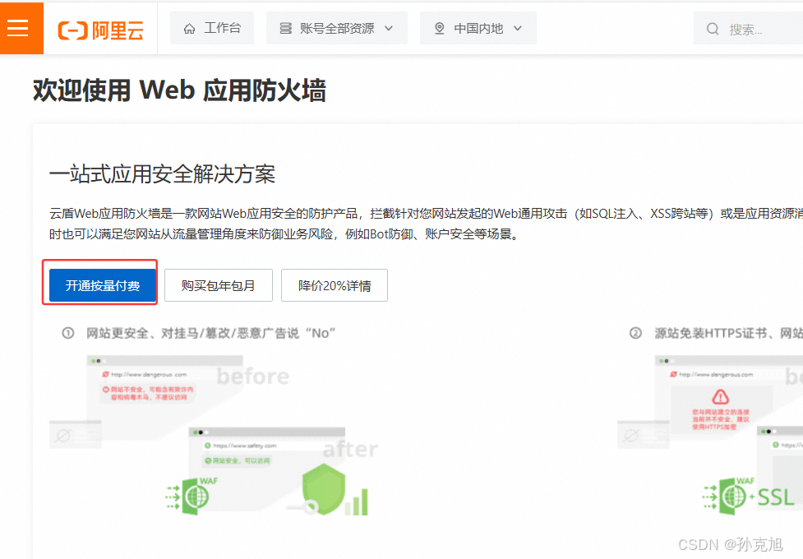The width and height of the screenshot is (803, 559).
Task: Click the WAF SSL illustration on the right
Action: click(710, 436)
